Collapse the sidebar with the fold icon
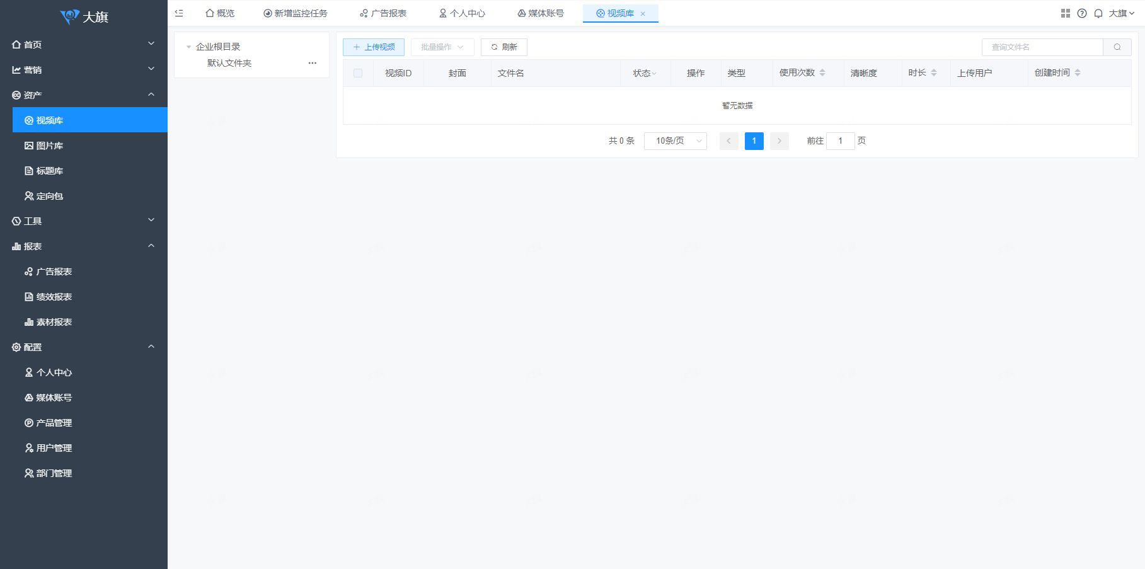This screenshot has height=569, width=1145. pyautogui.click(x=179, y=13)
